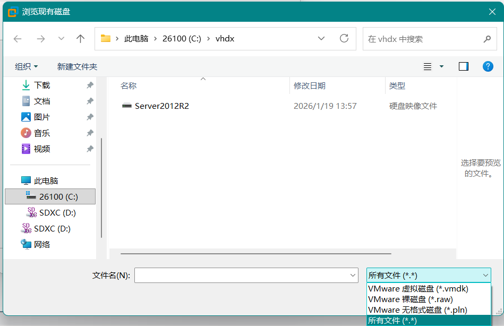Image resolution: width=504 pixels, height=326 pixels.
Task: Open the 组织 (Organize) menu
Action: 26,66
